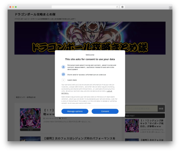The width and height of the screenshot is (180, 152).
Task: Focus the site search input field
Action: pos(141,109)
